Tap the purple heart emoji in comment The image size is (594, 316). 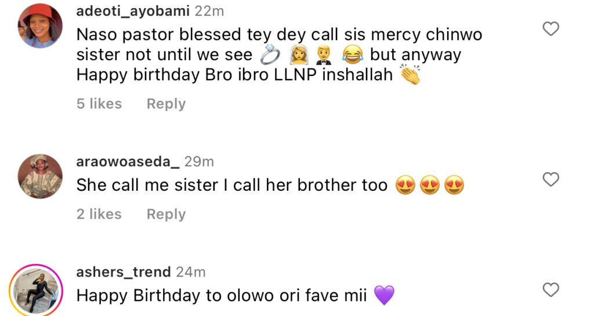(384, 296)
